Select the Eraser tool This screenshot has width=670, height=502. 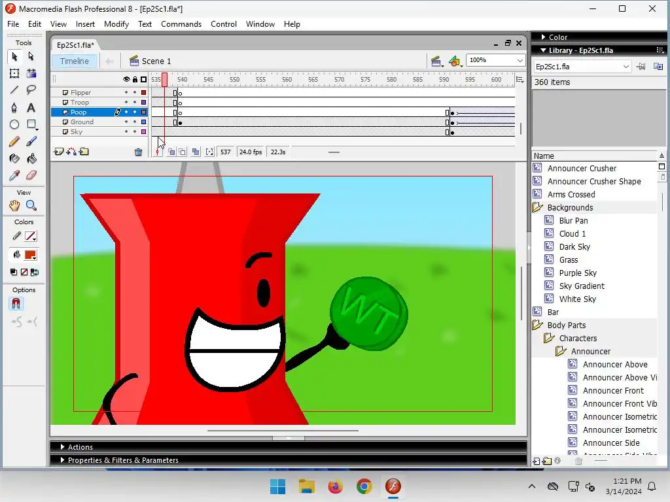31,175
